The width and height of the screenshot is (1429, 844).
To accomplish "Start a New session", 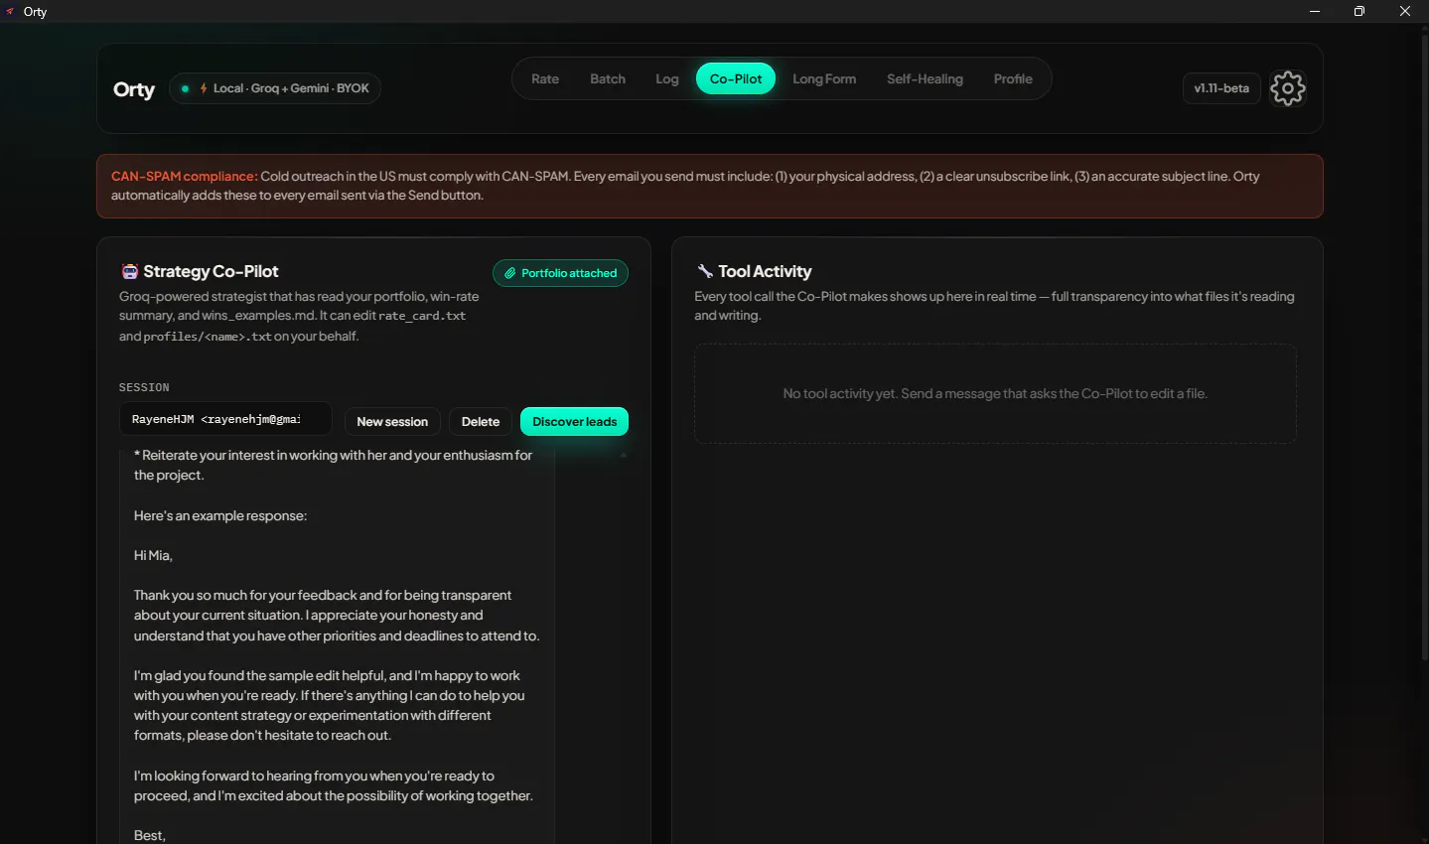I will click(392, 422).
